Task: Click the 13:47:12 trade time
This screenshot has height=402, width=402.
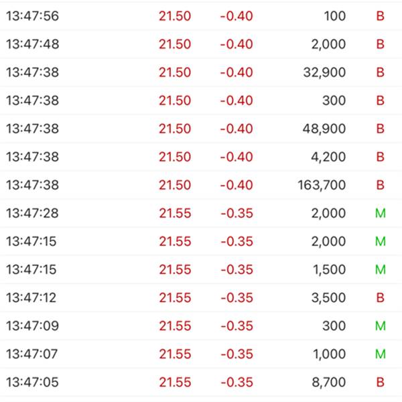Action: tap(32, 297)
